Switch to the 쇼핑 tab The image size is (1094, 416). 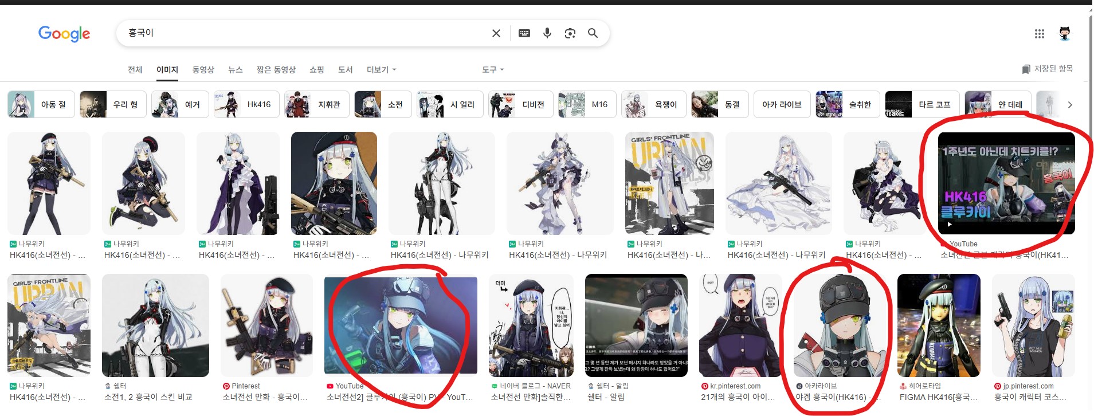tap(317, 69)
